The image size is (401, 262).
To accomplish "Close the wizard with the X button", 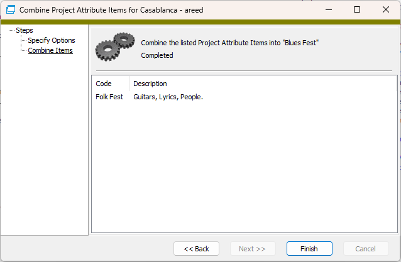I will click(x=386, y=9).
